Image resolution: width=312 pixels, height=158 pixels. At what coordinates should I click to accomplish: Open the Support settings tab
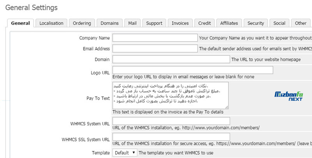coord(154,23)
